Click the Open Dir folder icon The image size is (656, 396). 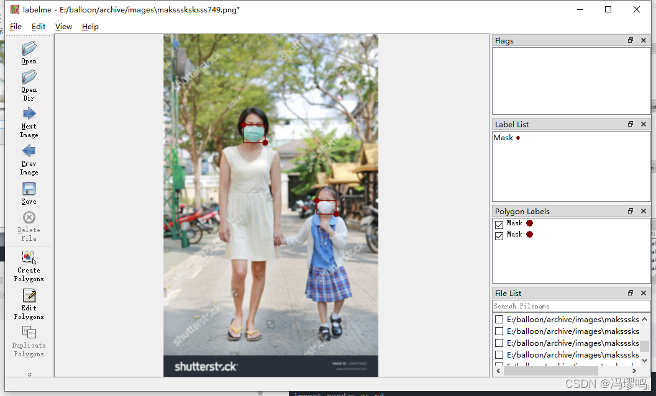click(x=29, y=78)
